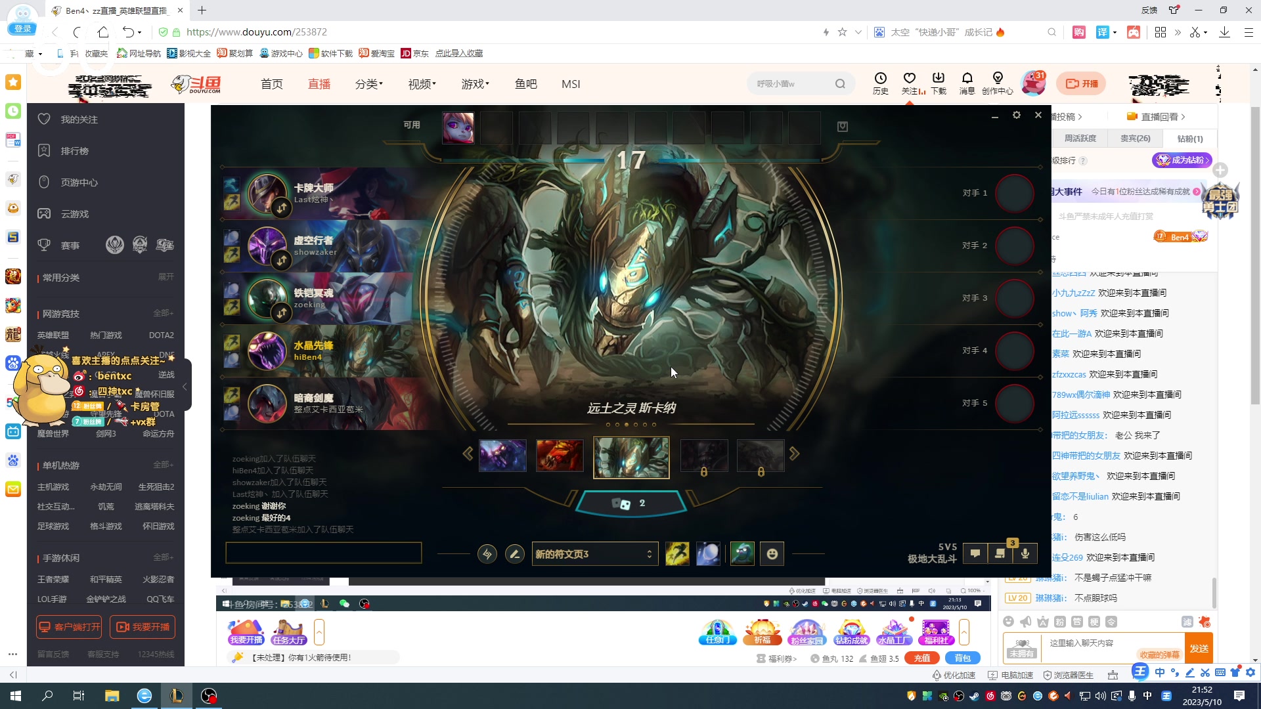Open File Explorer from taskbar

[x=112, y=696]
